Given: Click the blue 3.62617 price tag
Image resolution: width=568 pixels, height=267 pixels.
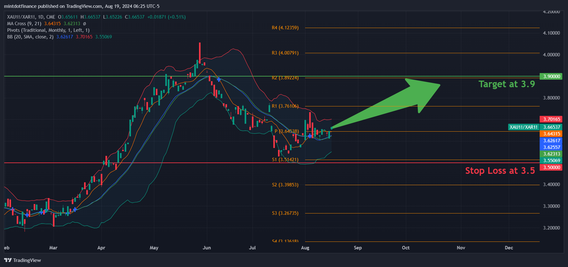Looking at the screenshot, I should 551,141.
